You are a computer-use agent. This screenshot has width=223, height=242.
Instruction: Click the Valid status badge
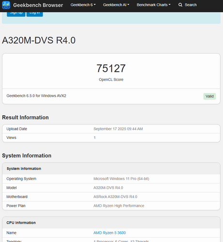pos(209,96)
